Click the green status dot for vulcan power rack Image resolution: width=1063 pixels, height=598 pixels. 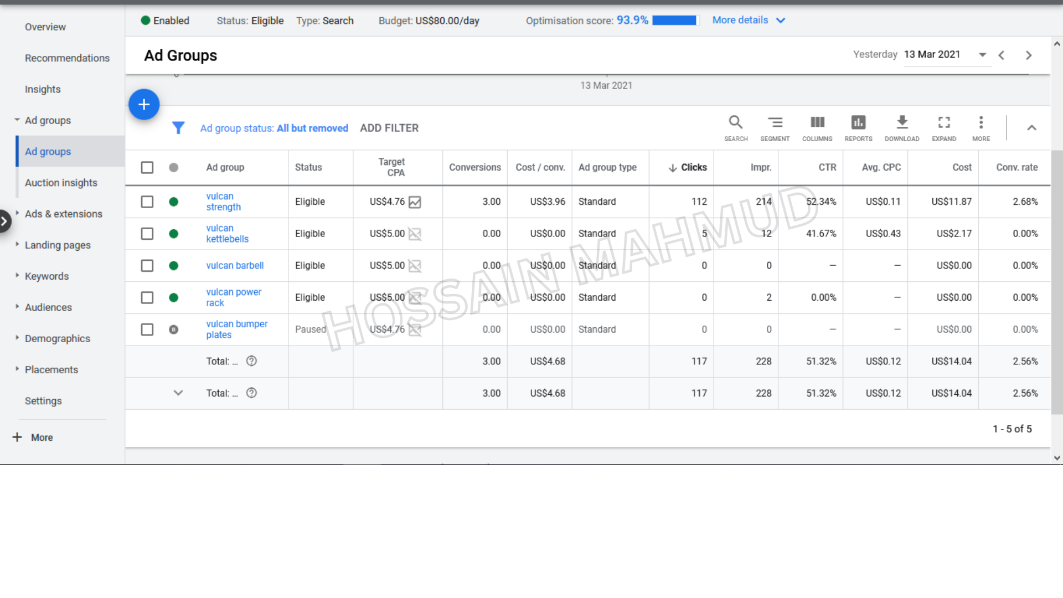pyautogui.click(x=174, y=298)
